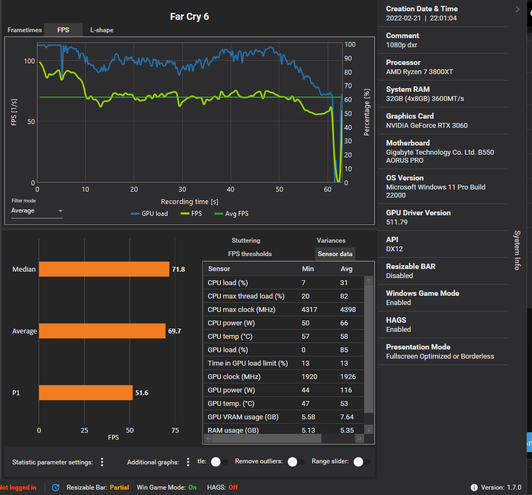Click the Creation Date & Time entry

443,13
